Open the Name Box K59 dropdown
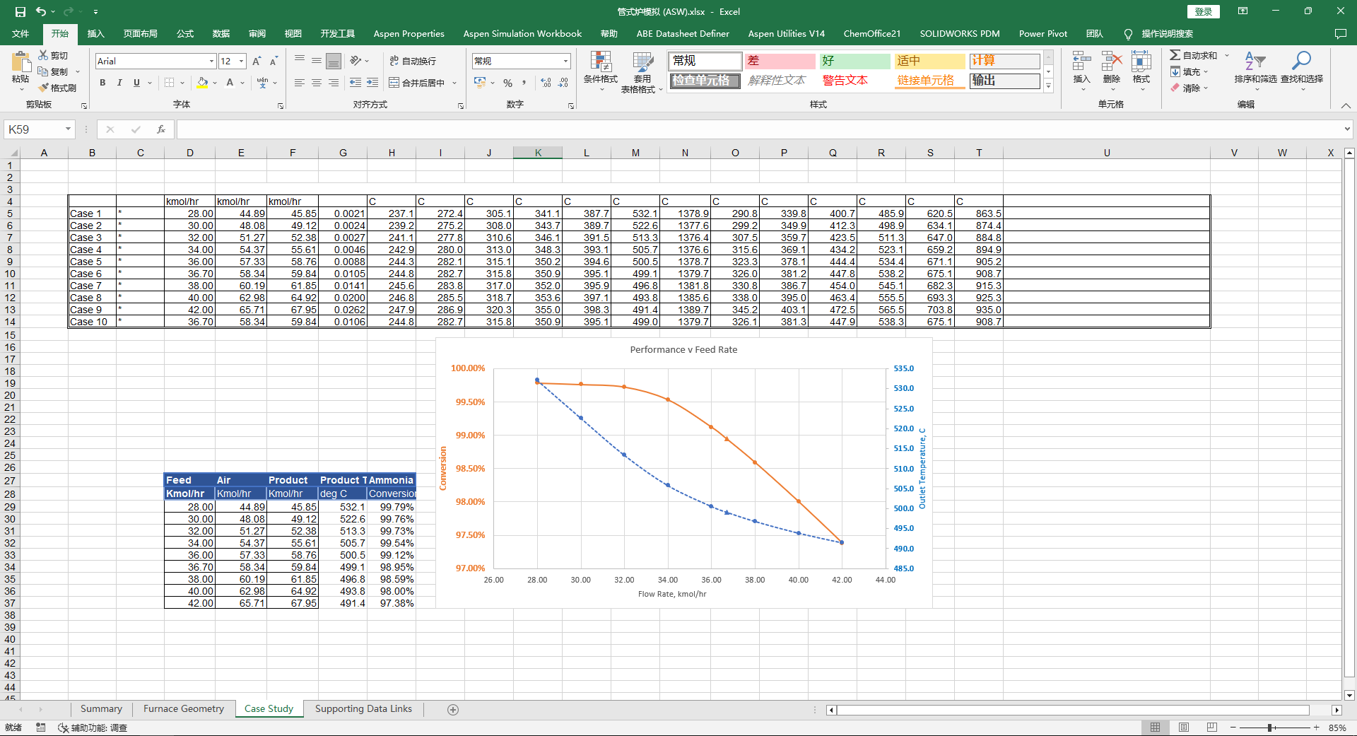Viewport: 1357px width, 736px height. click(x=68, y=129)
